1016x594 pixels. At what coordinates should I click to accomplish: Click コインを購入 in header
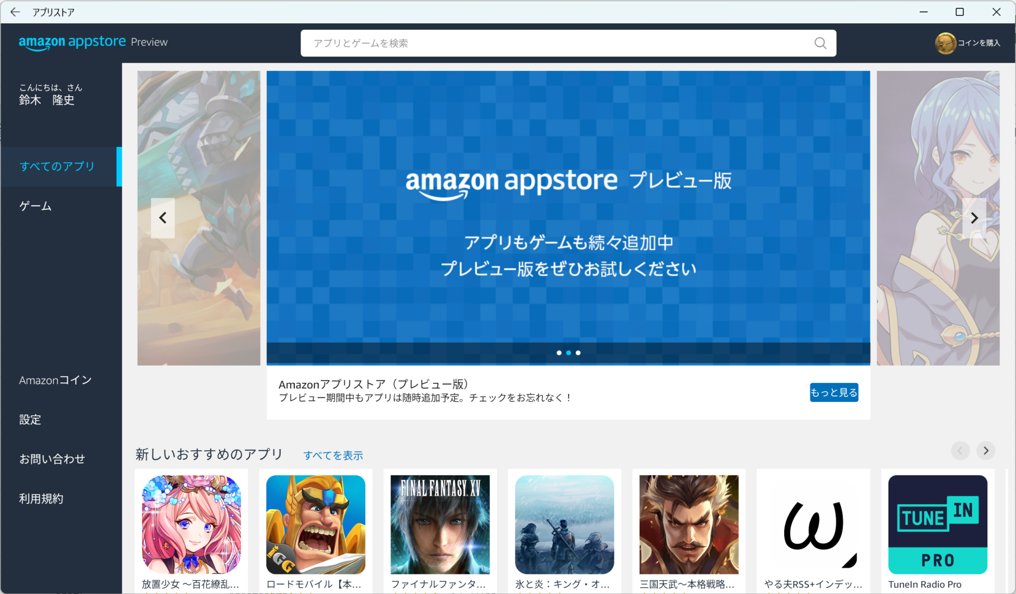(979, 43)
